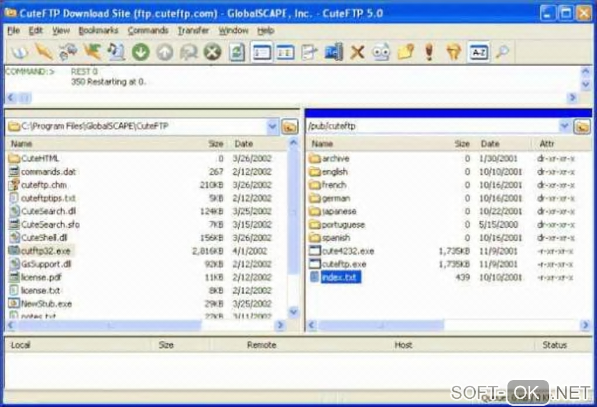The image size is (597, 407).
Task: Click the new folder toolbar icon
Action: [406, 52]
